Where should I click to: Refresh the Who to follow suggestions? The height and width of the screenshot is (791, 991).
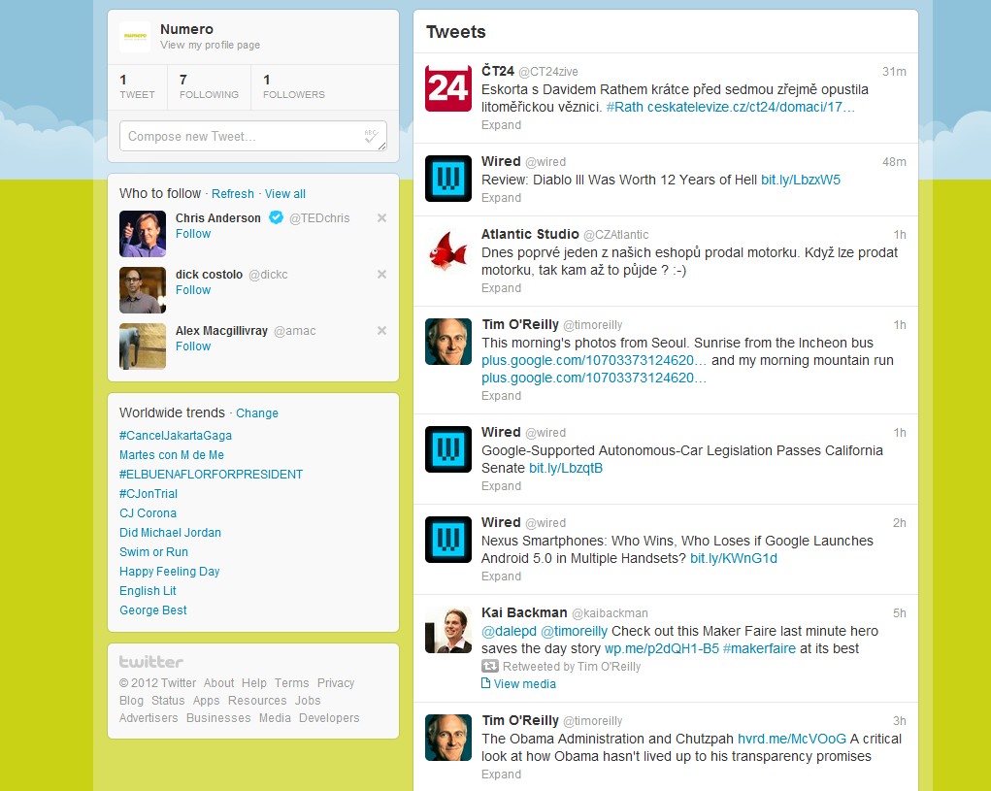click(233, 194)
